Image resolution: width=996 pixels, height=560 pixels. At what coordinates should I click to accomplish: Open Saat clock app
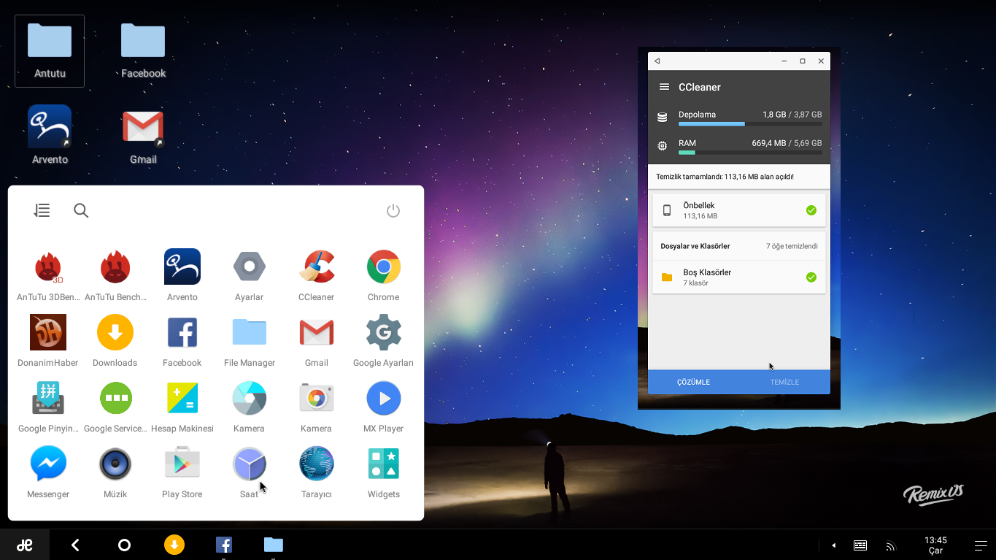coord(250,472)
